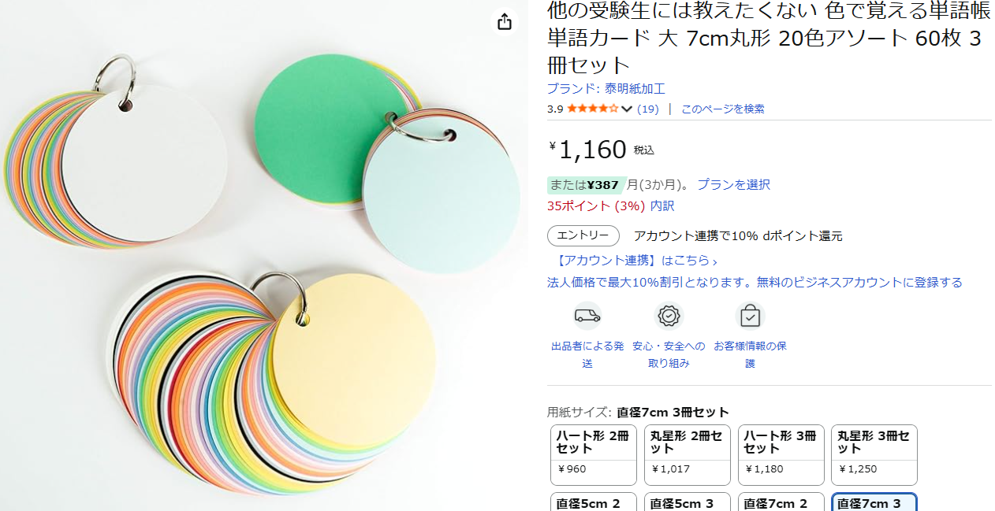Click business account discount registration link
This screenshot has height=511, width=995.
755,282
